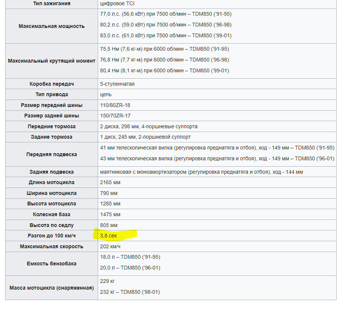Click the 'Колесная база' header
This screenshot has width=346, height=309.
coord(51,215)
